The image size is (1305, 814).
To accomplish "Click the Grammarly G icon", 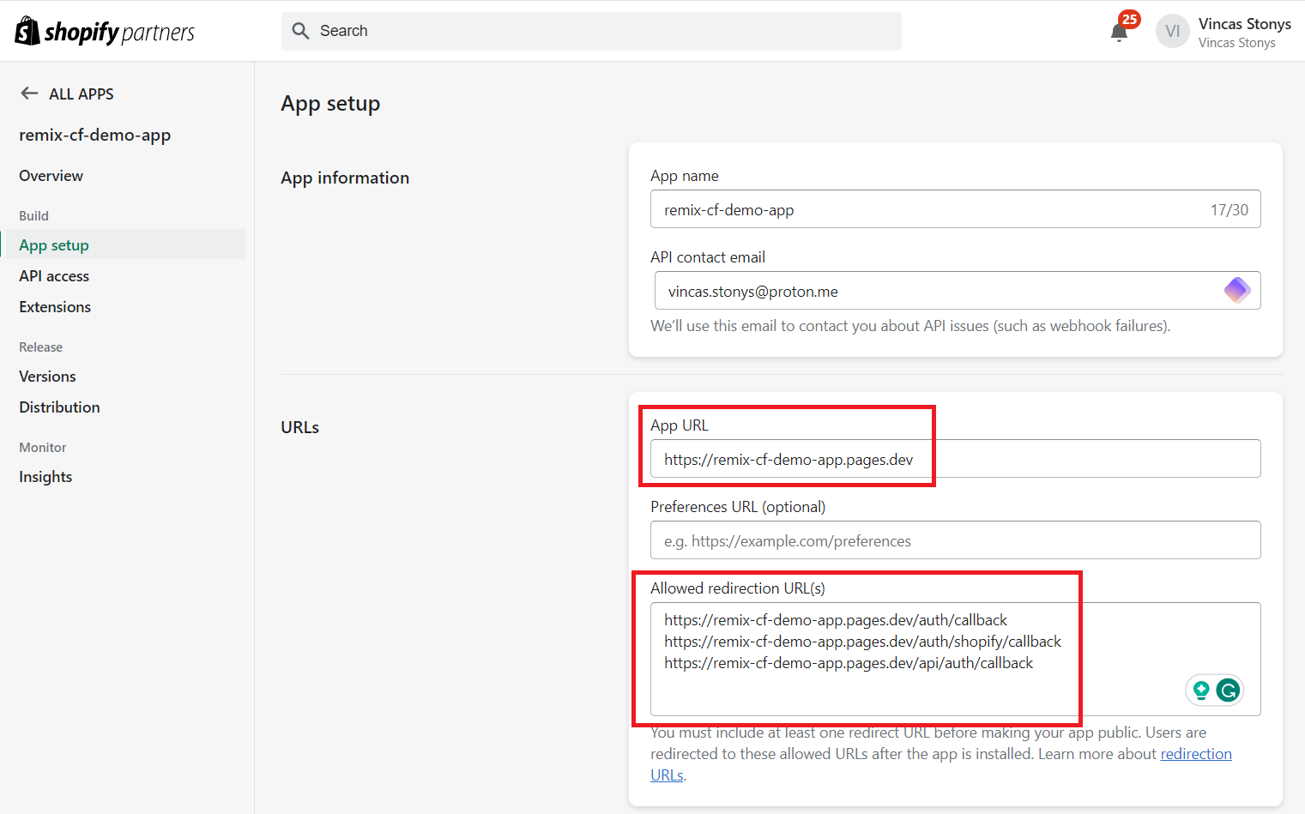I will (1229, 690).
